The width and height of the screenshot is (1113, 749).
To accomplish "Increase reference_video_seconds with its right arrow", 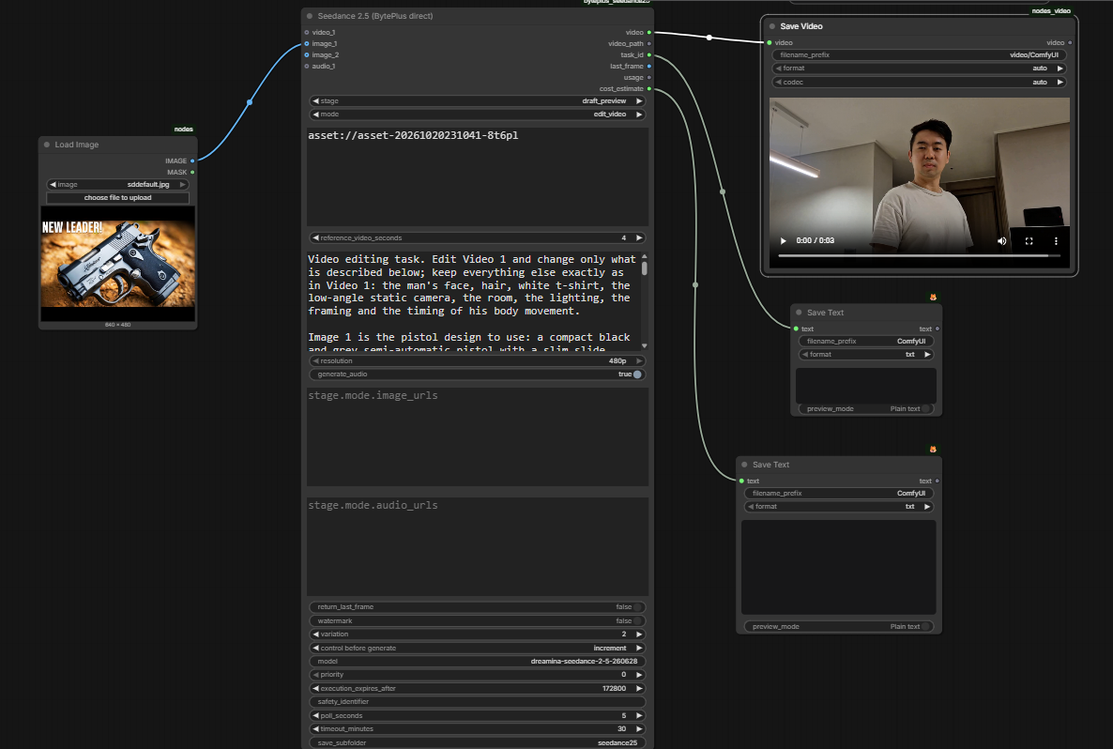I will 639,237.
